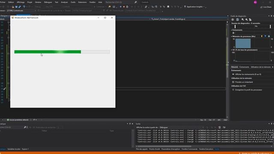The image size is (274, 154).
Task: Click Ajouter au contrôle de code source
Action: pyautogui.click(x=256, y=153)
